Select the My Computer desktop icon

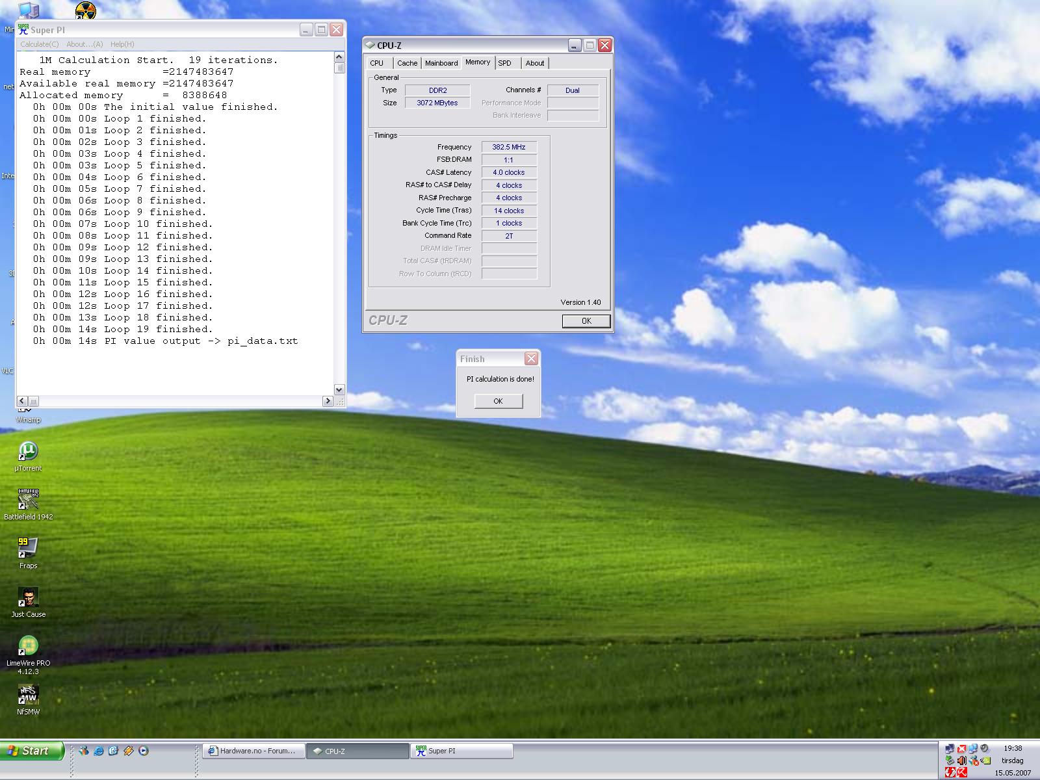coord(28,11)
